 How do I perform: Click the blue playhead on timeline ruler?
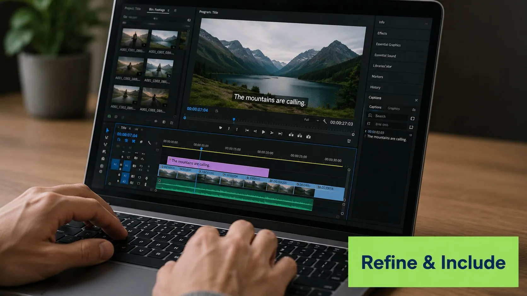(x=201, y=148)
